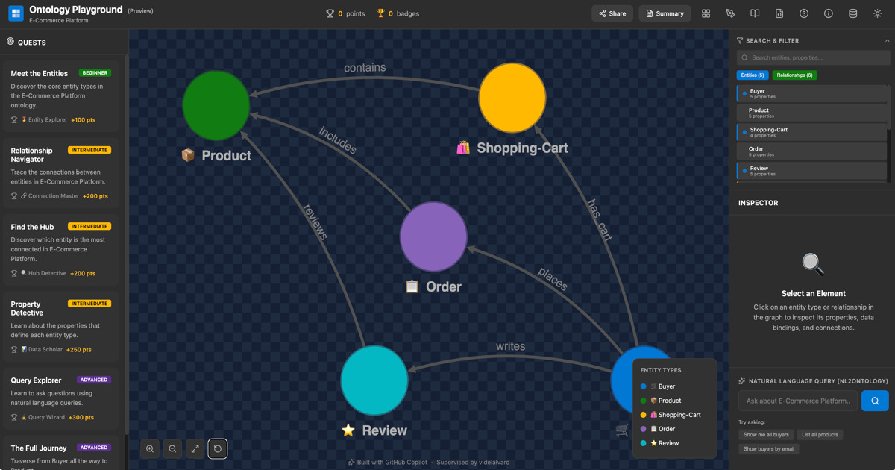Click the package icon beside Product label
This screenshot has height=470, width=895.
pyautogui.click(x=188, y=155)
